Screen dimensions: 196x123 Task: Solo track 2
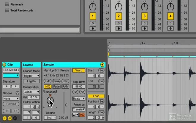pyautogui.click(x=118, y=23)
